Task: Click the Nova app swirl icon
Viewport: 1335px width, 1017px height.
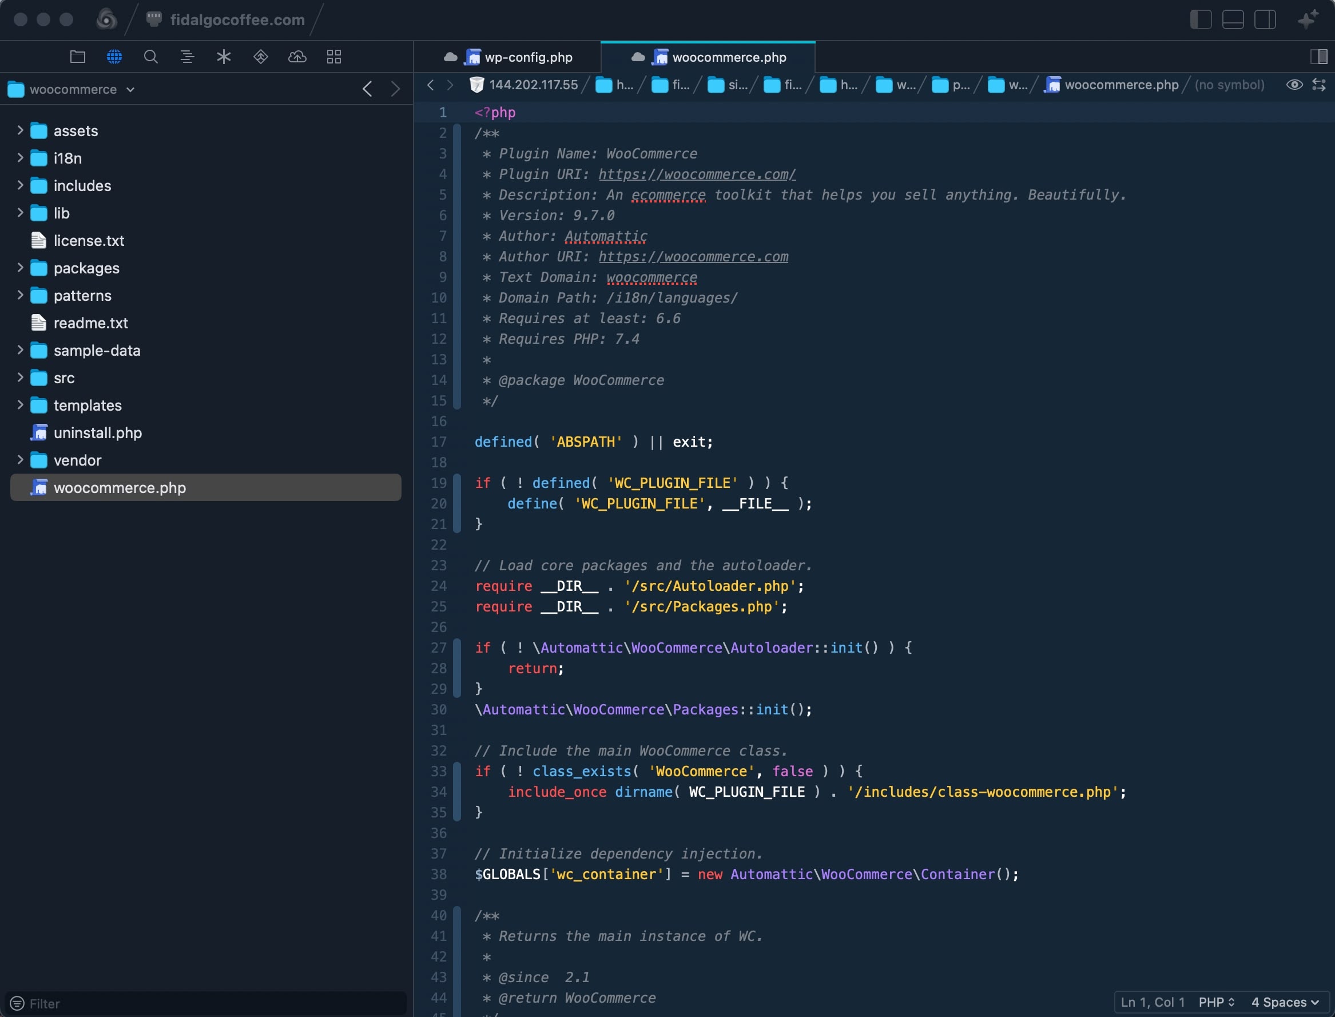Action: pyautogui.click(x=106, y=19)
